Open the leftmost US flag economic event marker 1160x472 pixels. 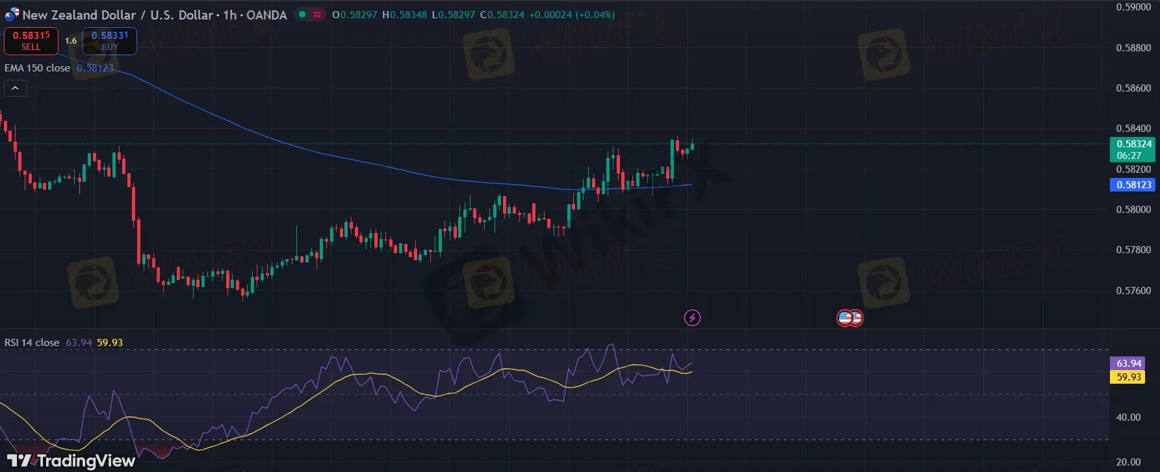click(845, 318)
